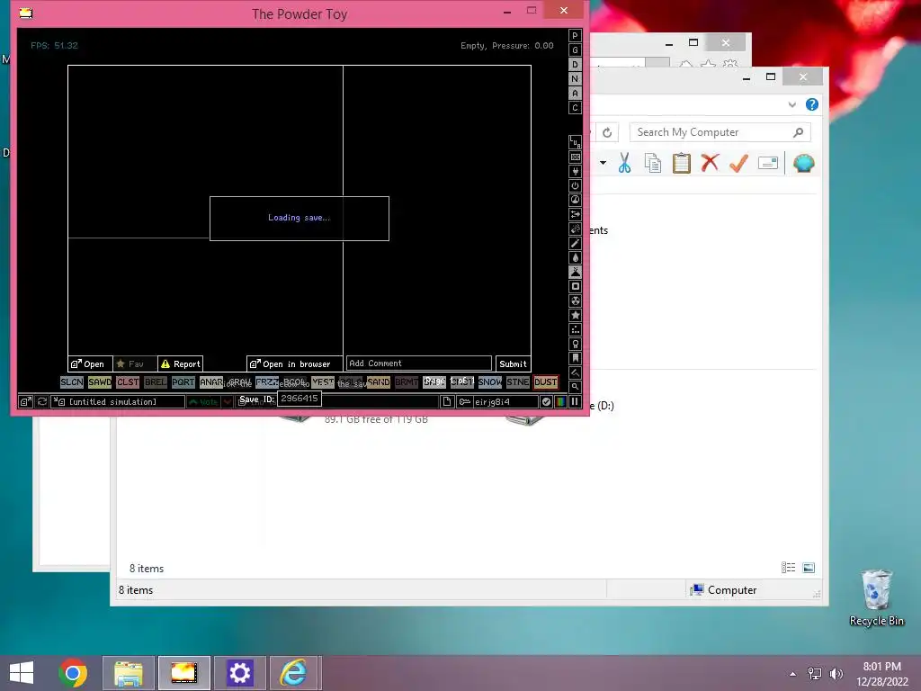Select the Favorites star category icon
Image resolution: width=921 pixels, height=691 pixels.
[x=575, y=315]
